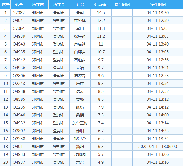Select the 东华镇 station name cell
Image resolution: width=183 pixels, height=166 pixels.
(x=80, y=21)
